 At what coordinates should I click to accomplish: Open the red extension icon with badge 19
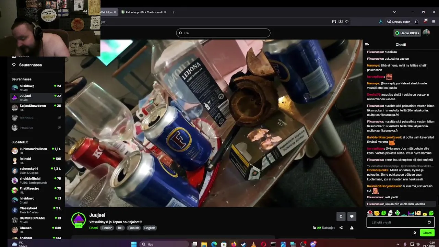point(425,21)
